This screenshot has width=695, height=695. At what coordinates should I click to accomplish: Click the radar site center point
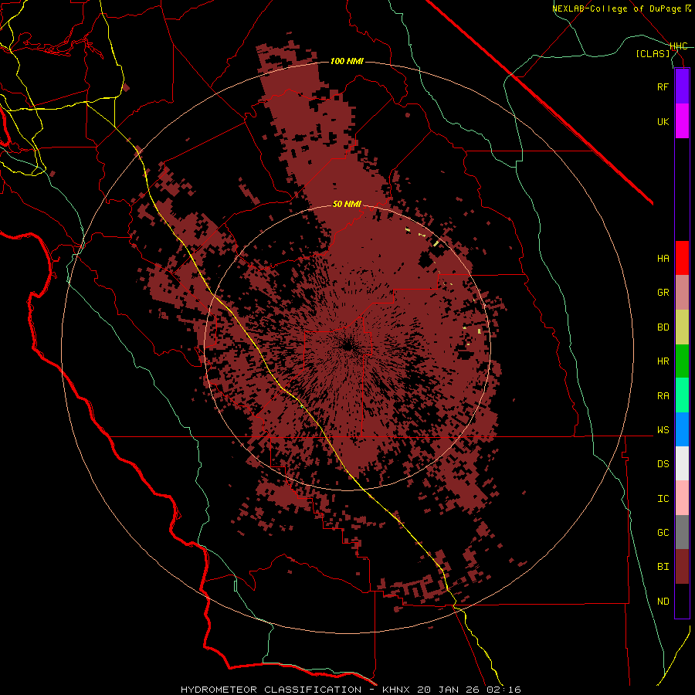[x=347, y=347]
